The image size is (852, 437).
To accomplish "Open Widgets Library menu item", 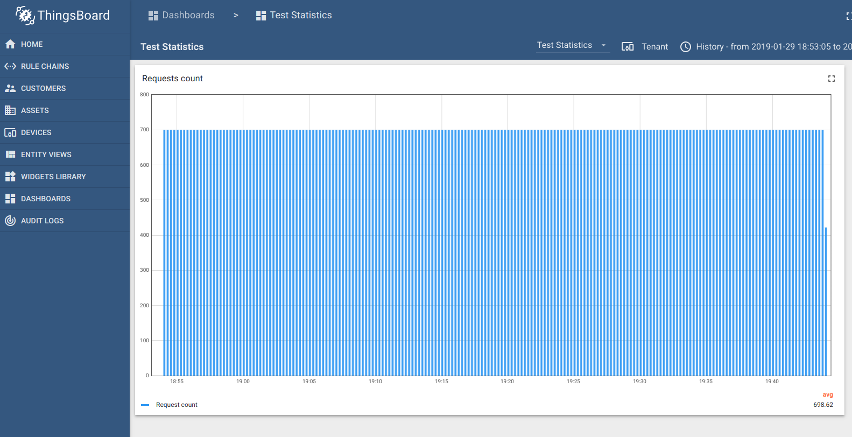I will pyautogui.click(x=53, y=177).
